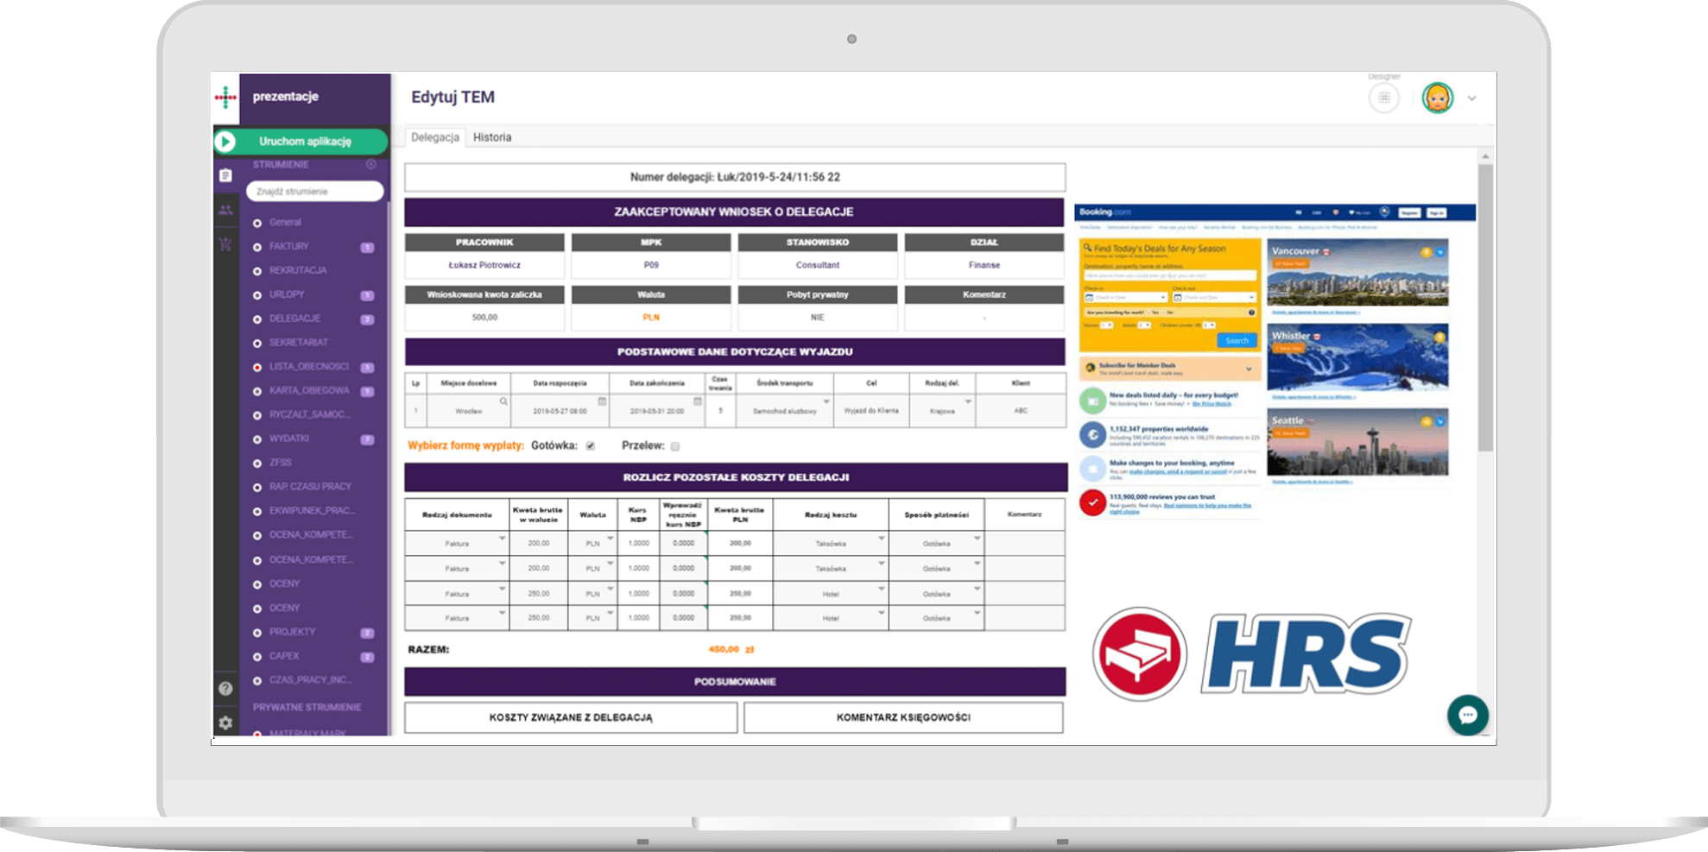Viewport: 1708px width, 852px height.
Task: Open the Środek transportu dropdown
Action: tap(826, 402)
